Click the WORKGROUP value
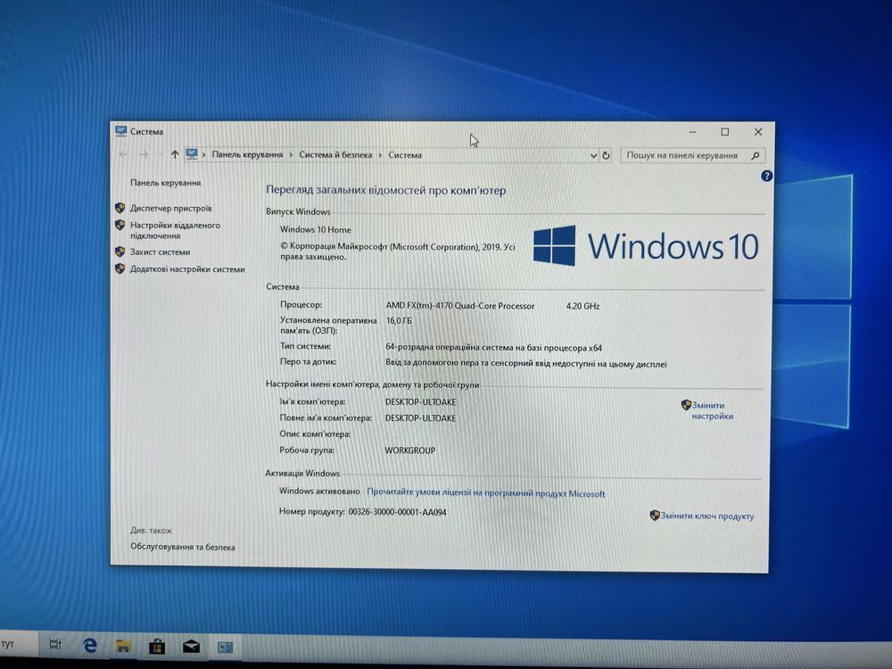The width and height of the screenshot is (892, 669). [410, 450]
